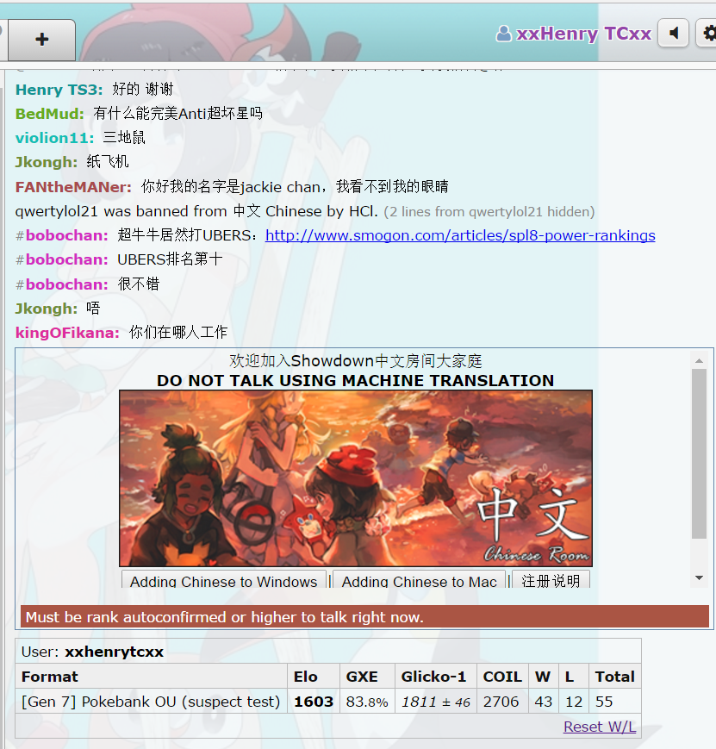Click the Chinese Room banner image
Screen dimensions: 716x749
pyautogui.click(x=355, y=478)
